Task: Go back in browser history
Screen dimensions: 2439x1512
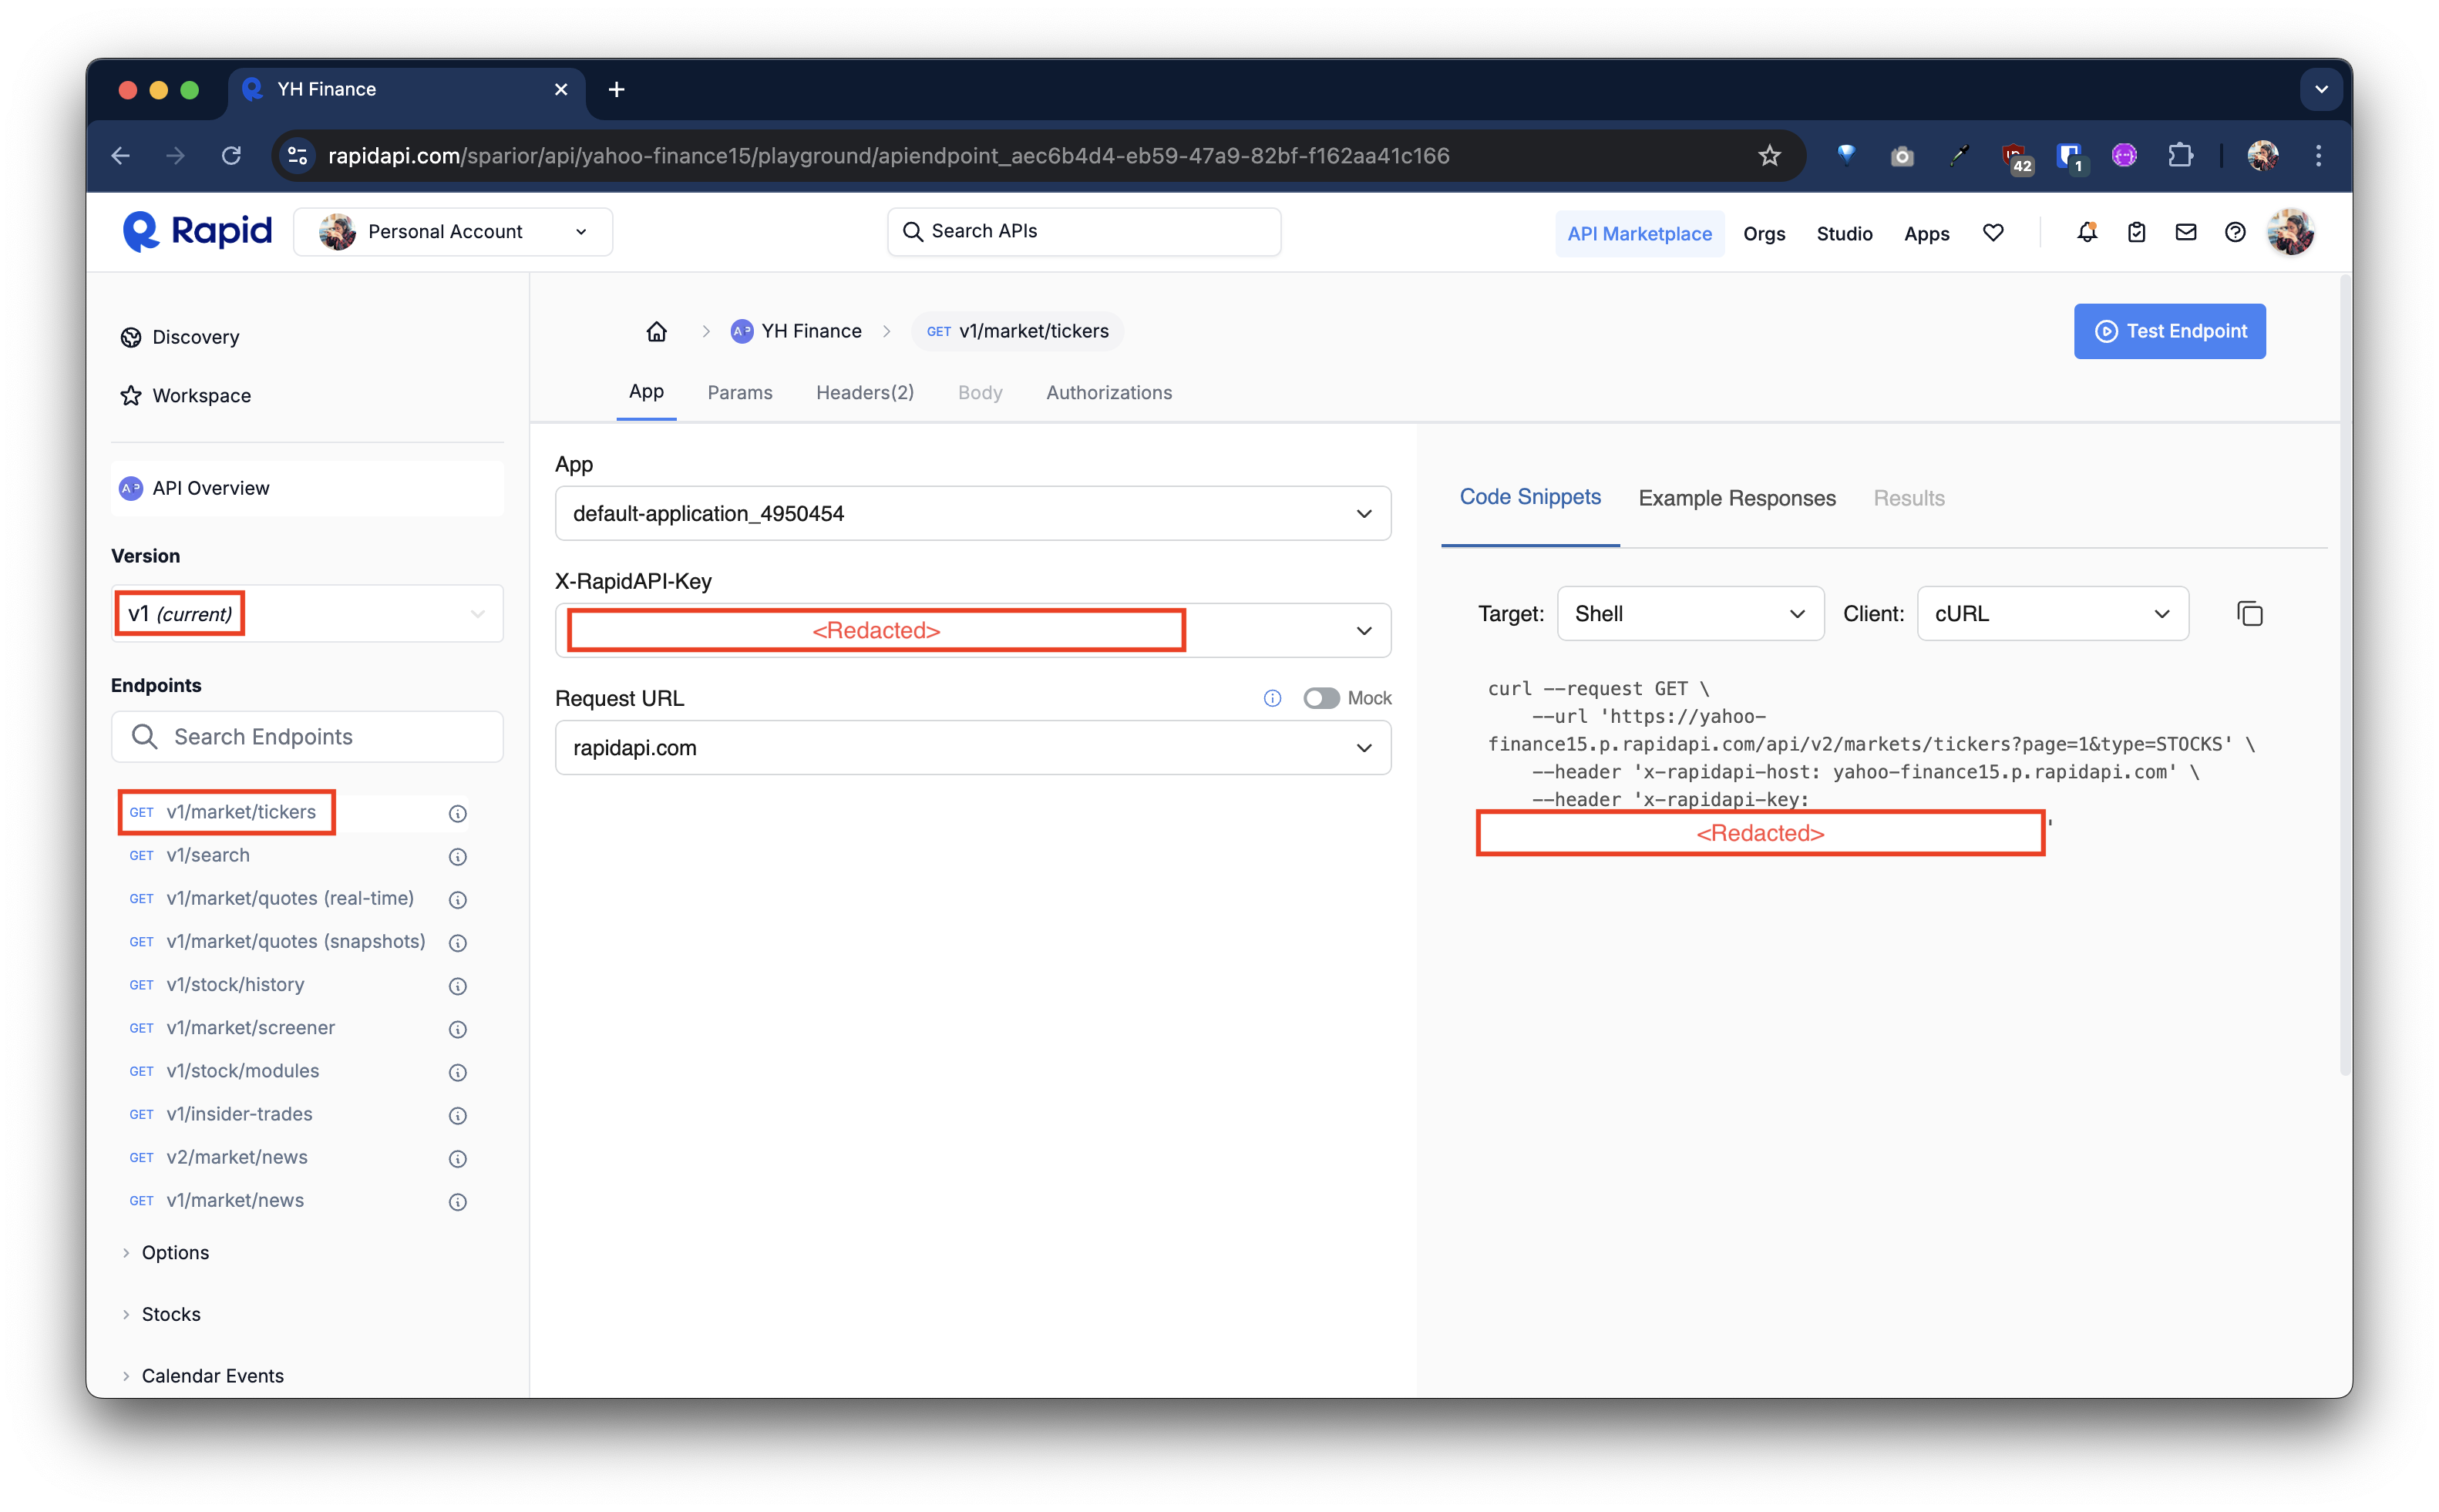Action: 121,156
